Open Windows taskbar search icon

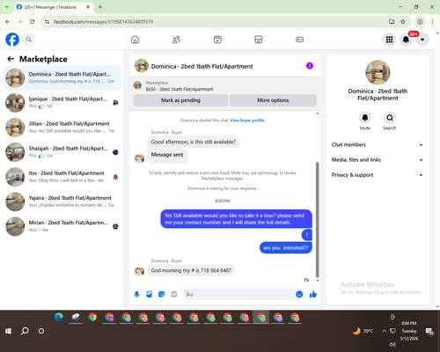pyautogui.click(x=25, y=331)
